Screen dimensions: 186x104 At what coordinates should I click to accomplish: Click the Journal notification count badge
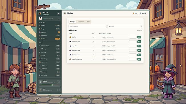tap(59, 32)
